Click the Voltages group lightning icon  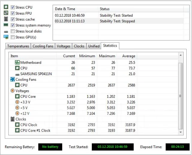coord(13,91)
